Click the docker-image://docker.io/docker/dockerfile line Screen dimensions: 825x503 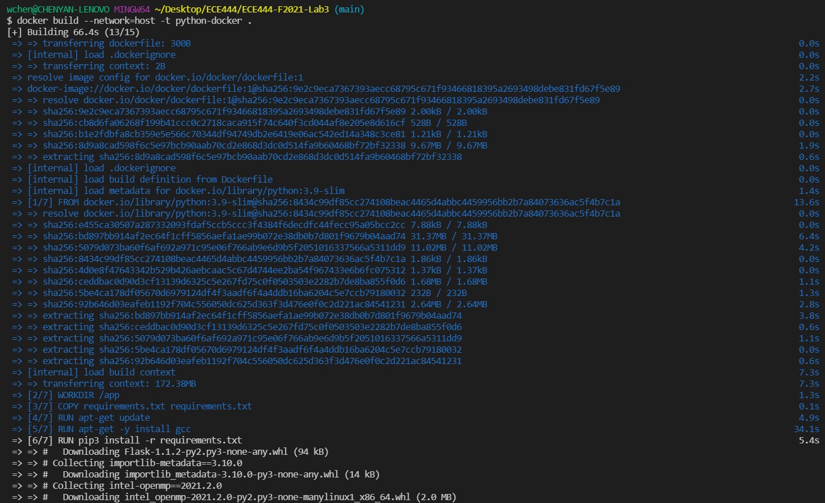[316, 89]
